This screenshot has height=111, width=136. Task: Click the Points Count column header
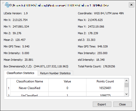(x=105, y=81)
